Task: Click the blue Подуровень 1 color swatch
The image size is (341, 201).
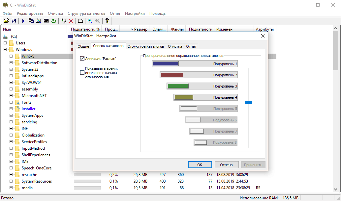Action: click(x=166, y=64)
